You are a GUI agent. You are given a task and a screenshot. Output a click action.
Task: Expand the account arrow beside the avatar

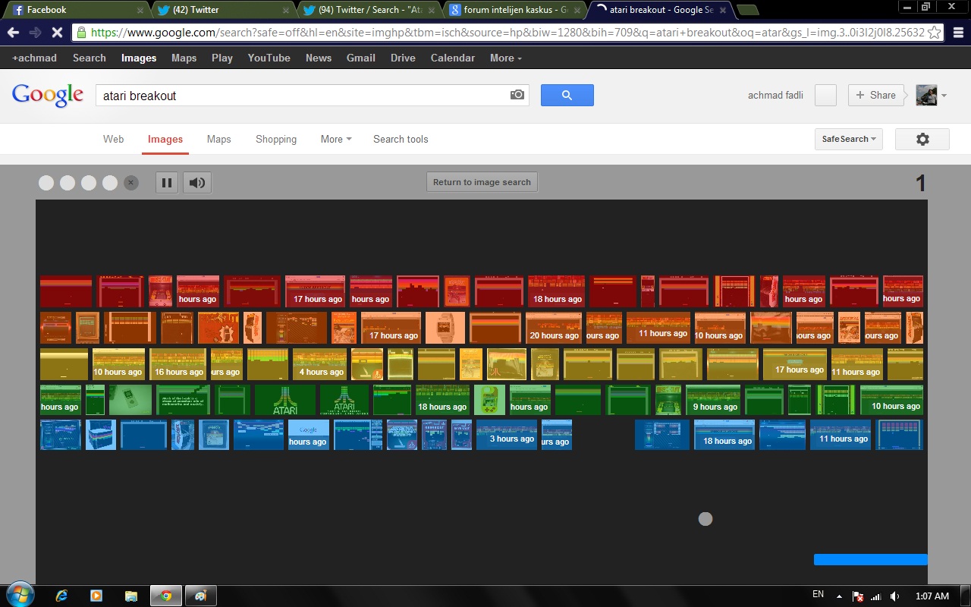(944, 96)
